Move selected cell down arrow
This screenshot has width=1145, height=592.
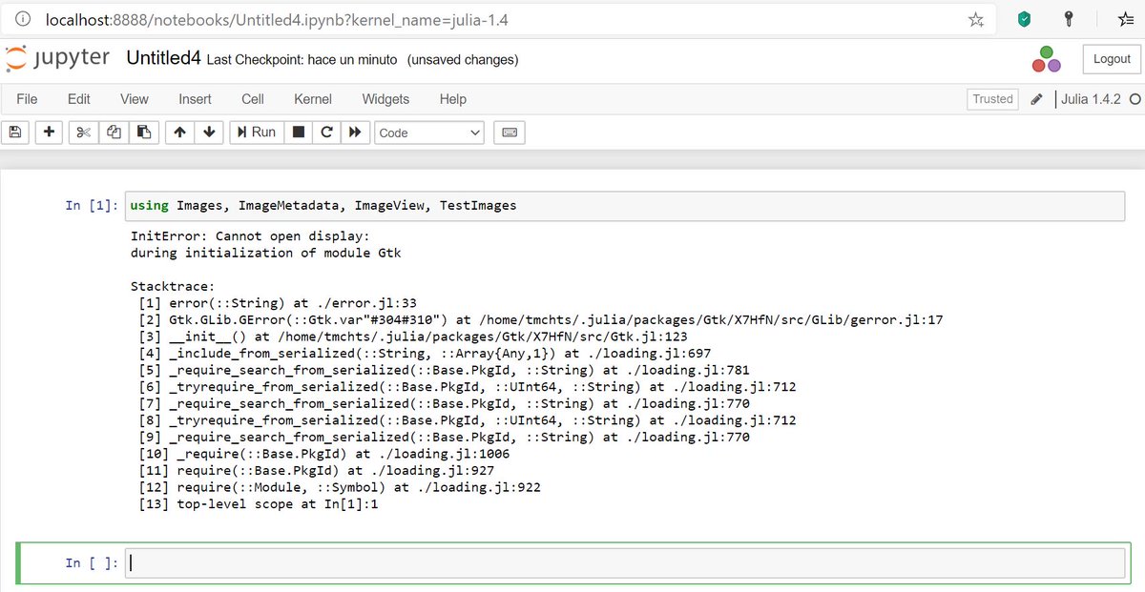click(x=209, y=133)
